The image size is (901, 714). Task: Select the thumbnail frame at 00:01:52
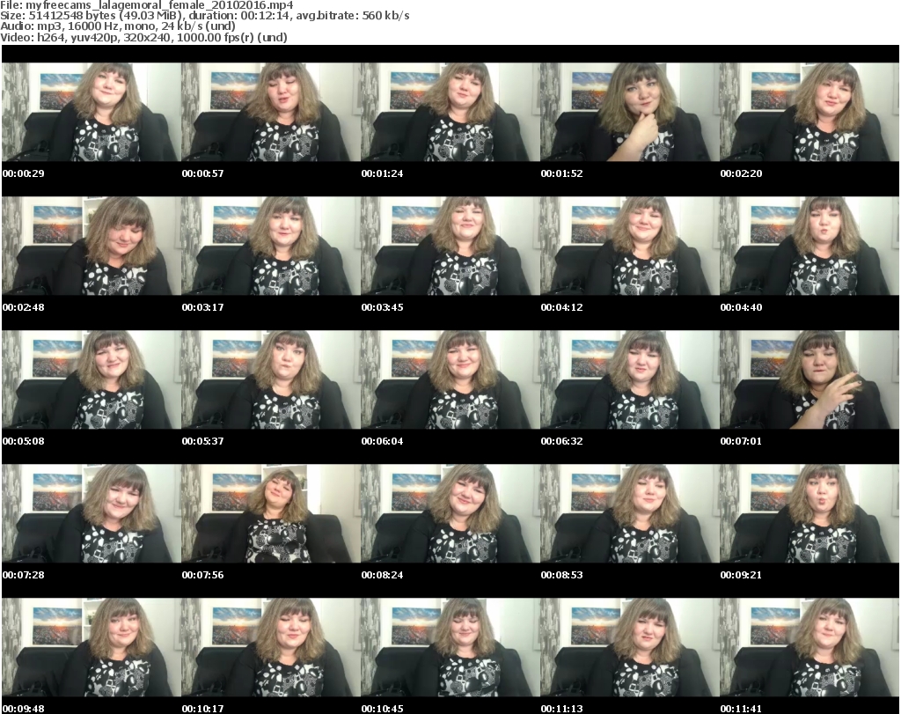coord(629,112)
